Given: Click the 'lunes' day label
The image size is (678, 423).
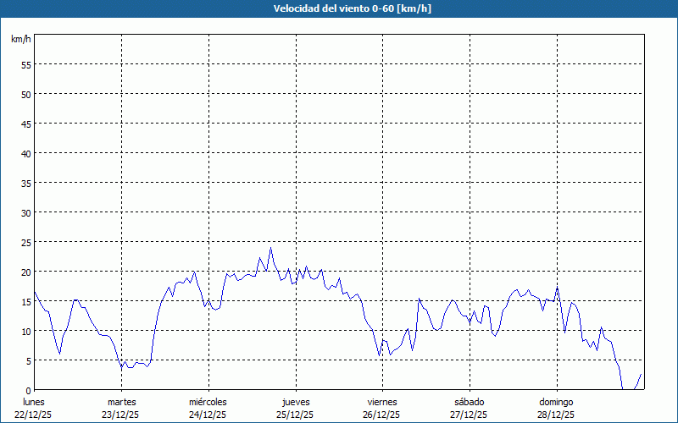Looking at the screenshot, I should pos(34,402).
